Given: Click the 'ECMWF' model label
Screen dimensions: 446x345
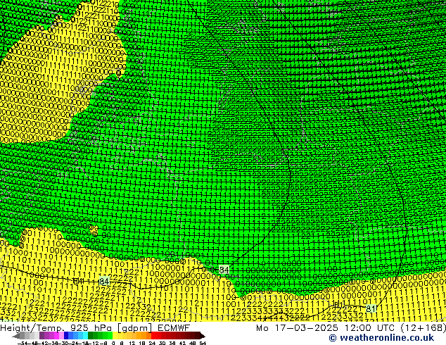Looking at the screenshot, I should point(174,327).
